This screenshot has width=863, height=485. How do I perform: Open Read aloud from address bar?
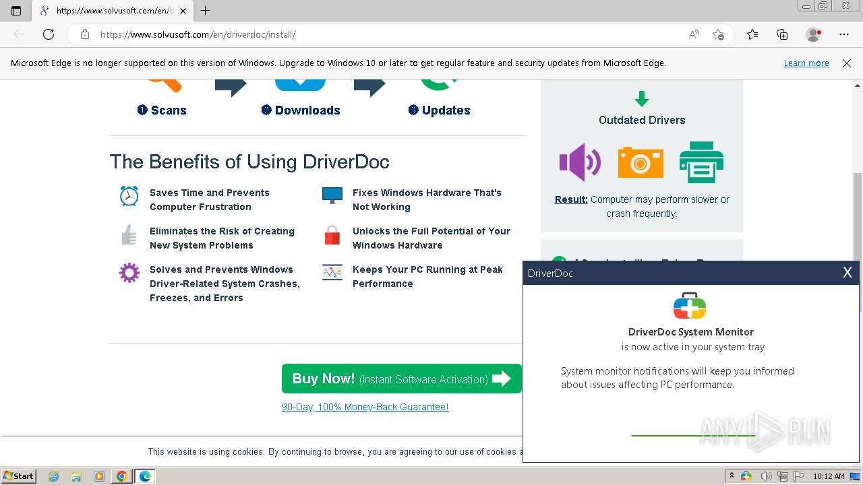tap(694, 34)
